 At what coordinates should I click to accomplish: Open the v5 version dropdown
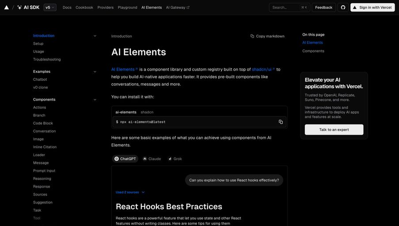[50, 8]
